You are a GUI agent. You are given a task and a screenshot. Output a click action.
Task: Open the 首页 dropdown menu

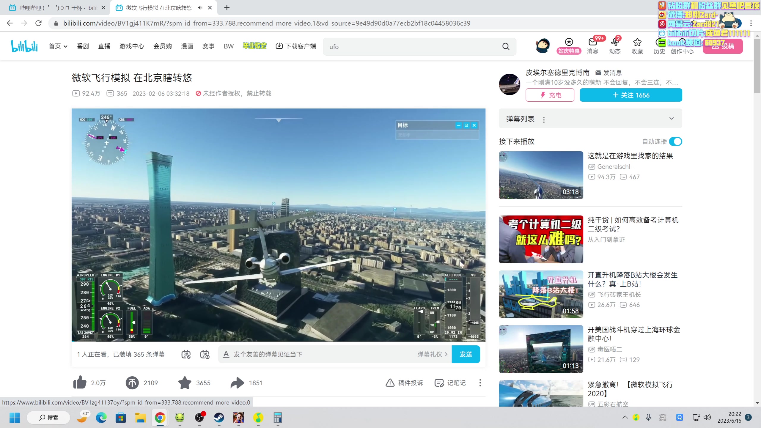(x=58, y=46)
